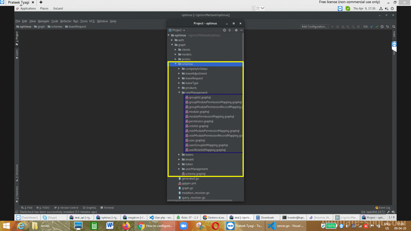The width and height of the screenshot is (411, 231).
Task: Update Project via the blue Git arrow
Action: pos(371,26)
